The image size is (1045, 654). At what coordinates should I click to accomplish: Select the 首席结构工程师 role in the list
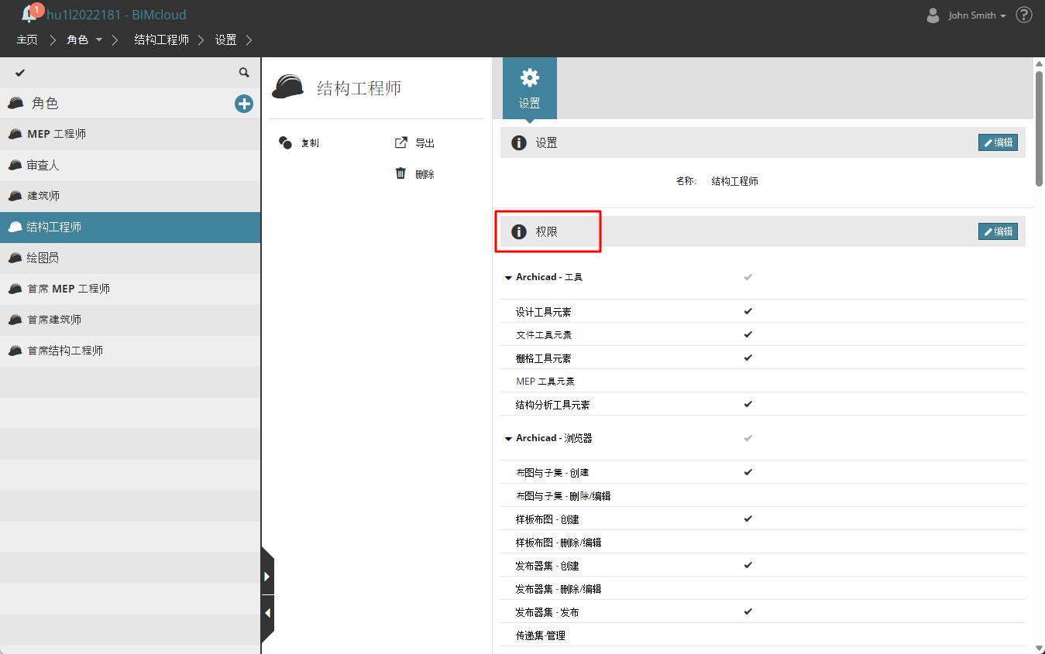pyautogui.click(x=130, y=351)
